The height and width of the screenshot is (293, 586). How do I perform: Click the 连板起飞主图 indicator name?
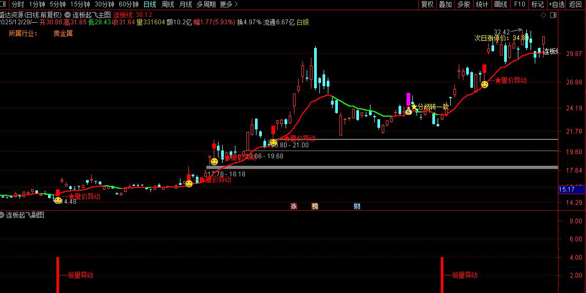pyautogui.click(x=91, y=15)
